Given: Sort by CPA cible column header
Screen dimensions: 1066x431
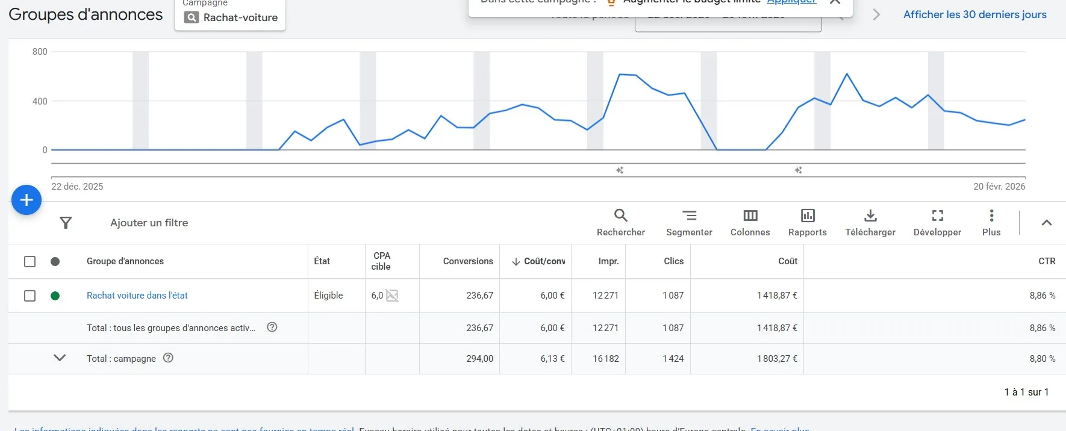Looking at the screenshot, I should pyautogui.click(x=381, y=261).
